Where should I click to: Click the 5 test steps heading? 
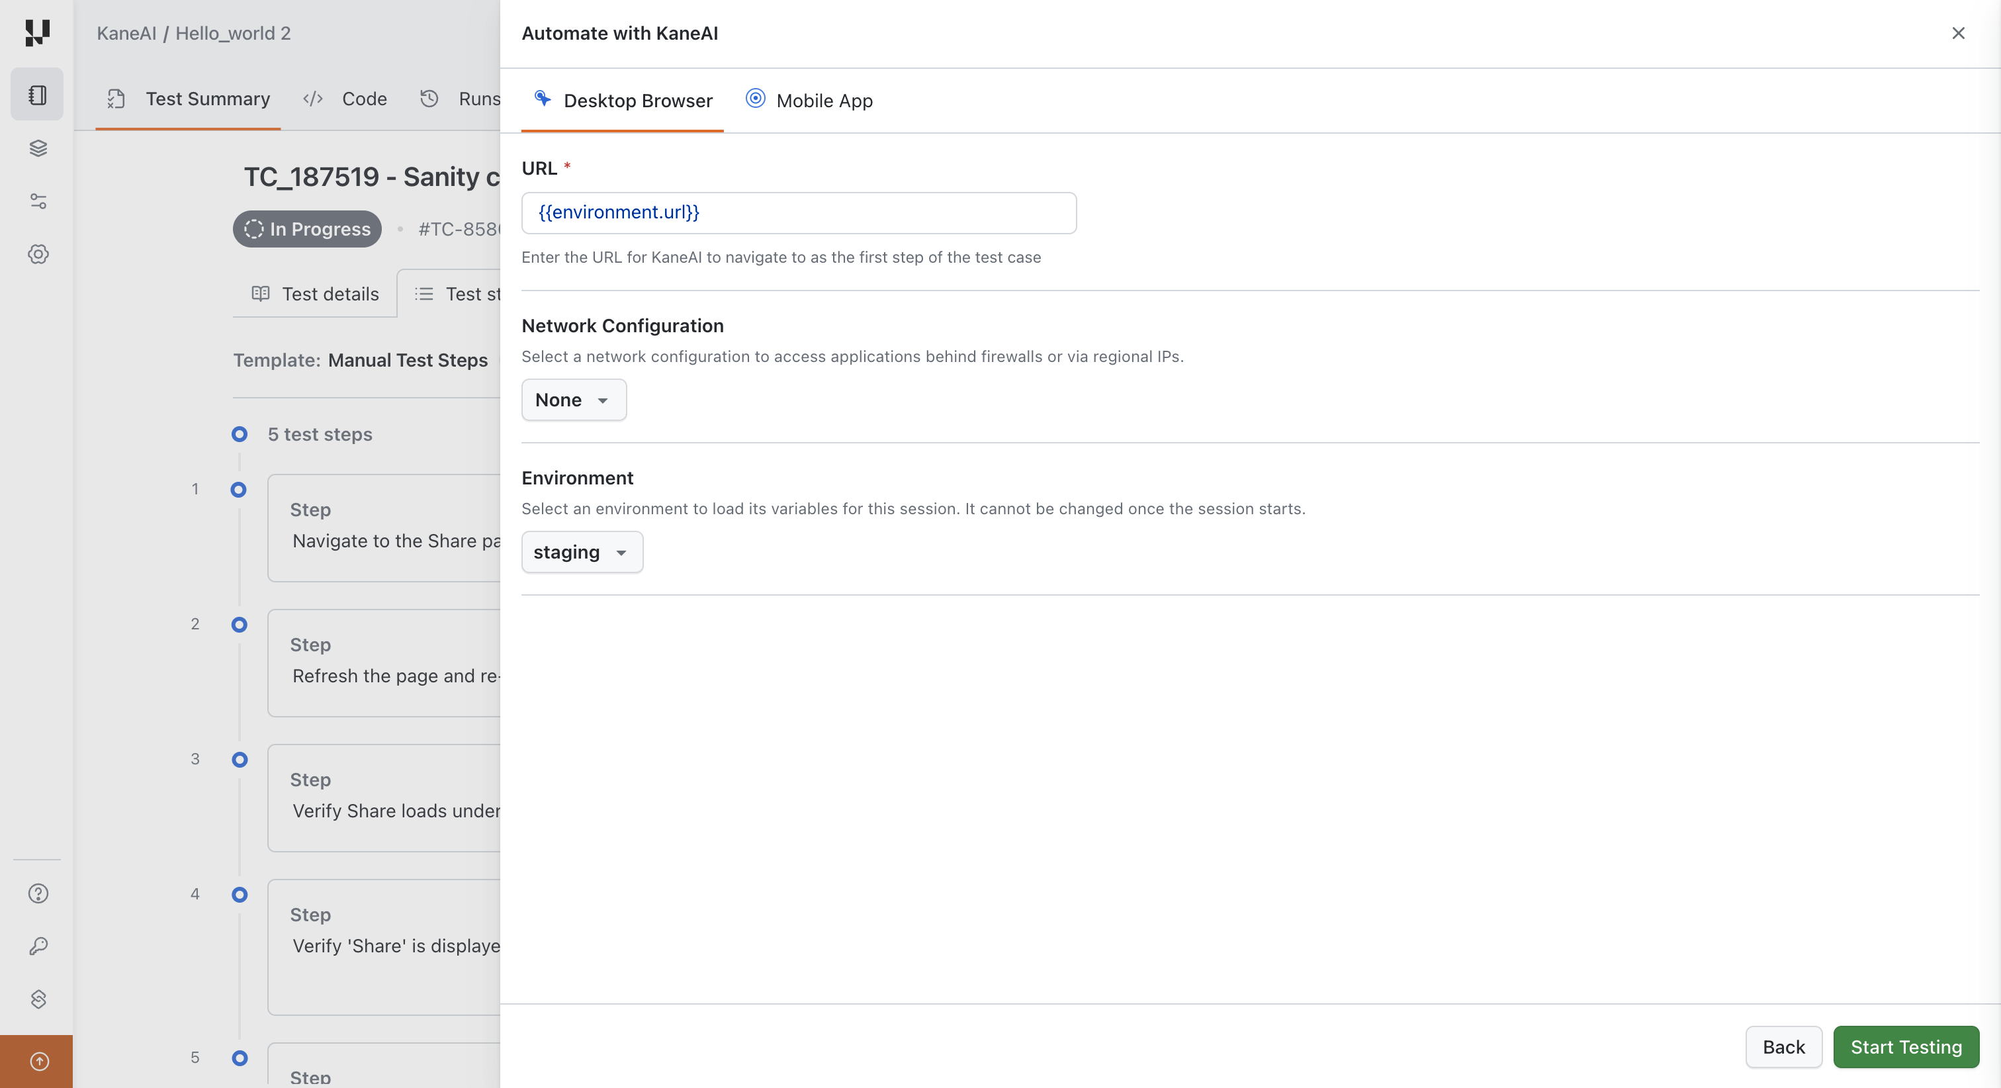pyautogui.click(x=320, y=434)
